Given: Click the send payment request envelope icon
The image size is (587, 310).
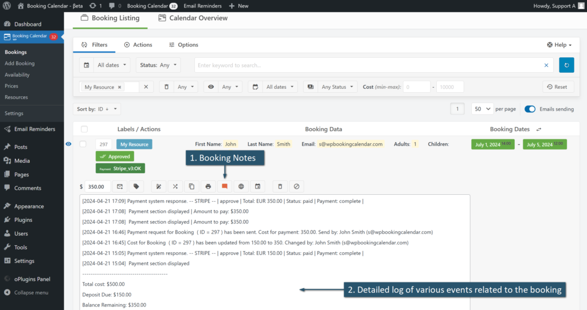Looking at the screenshot, I should [120, 186].
